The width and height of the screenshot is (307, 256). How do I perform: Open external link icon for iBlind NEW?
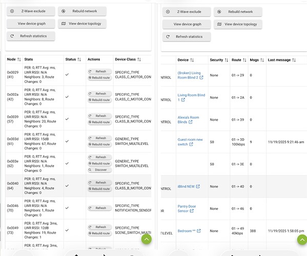tap(198, 186)
